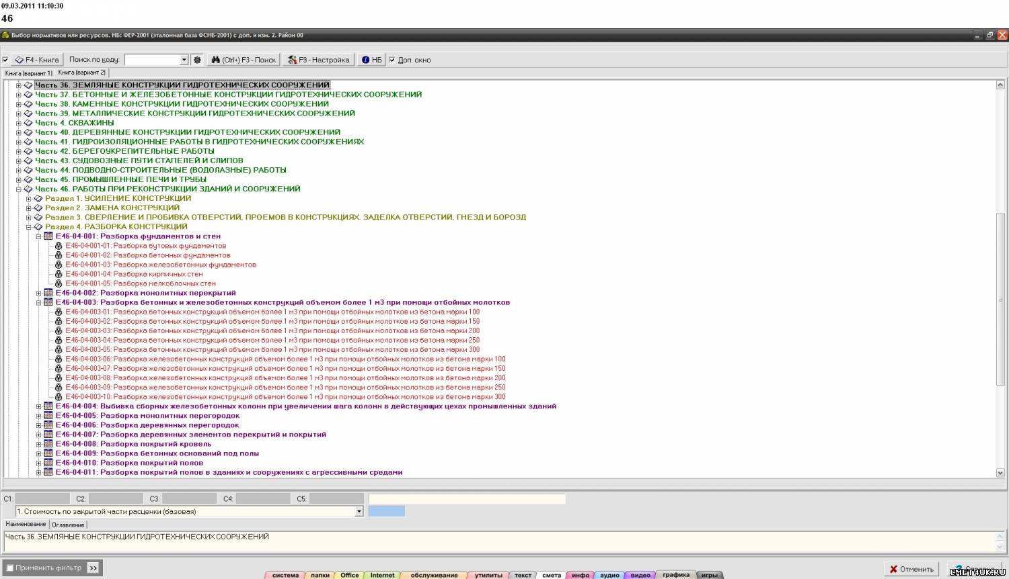This screenshot has width=1009, height=579.
Task: Select the графика launcher tab
Action: 676,574
